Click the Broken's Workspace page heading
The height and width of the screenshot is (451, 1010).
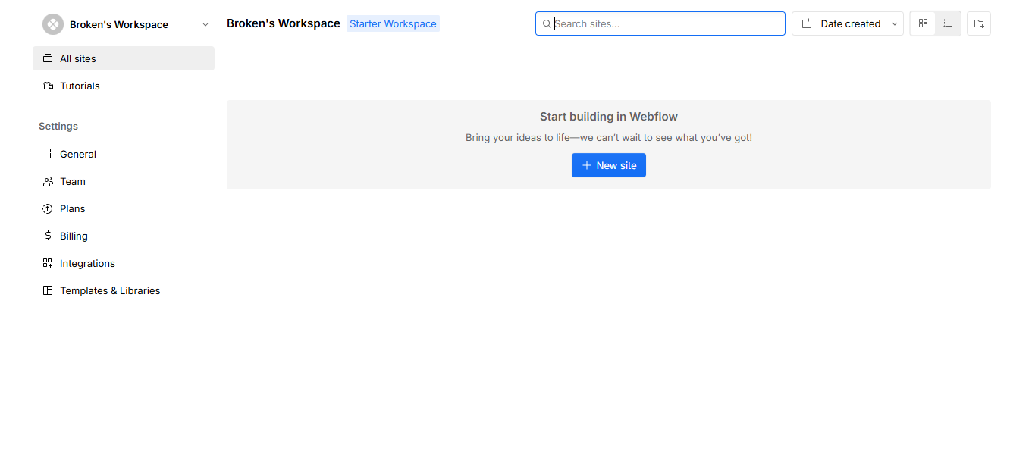click(284, 23)
